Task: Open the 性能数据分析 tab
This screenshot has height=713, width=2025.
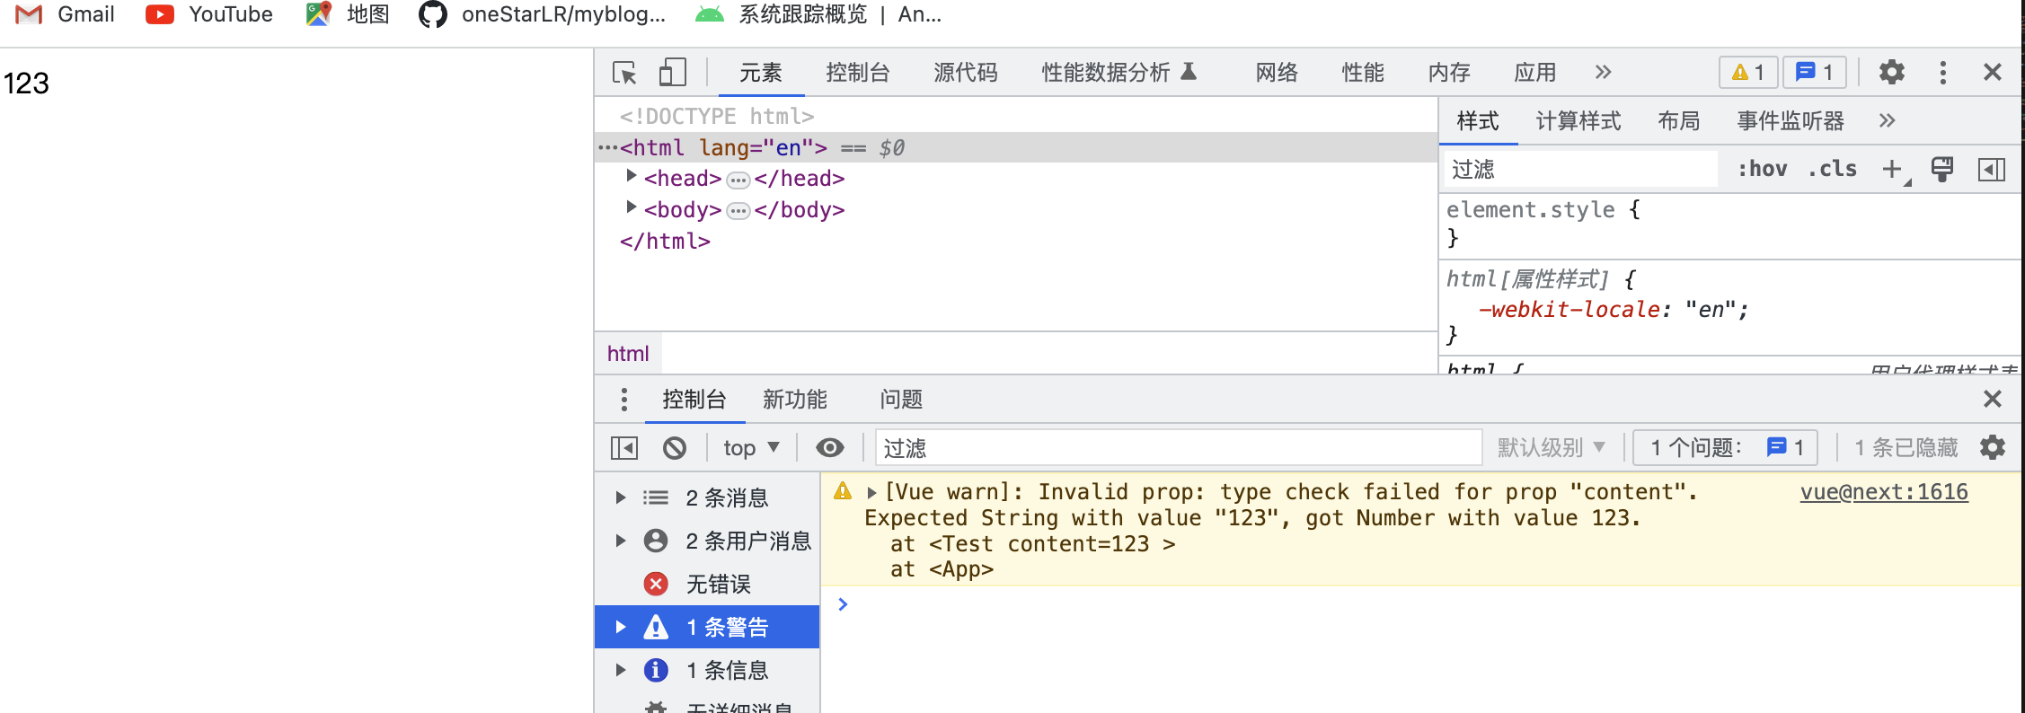Action: pyautogui.click(x=1119, y=73)
